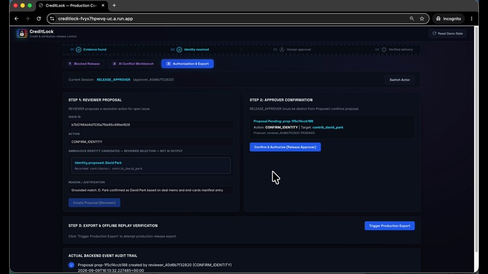Image resolution: width=488 pixels, height=274 pixels.
Task: Click the Reset Demo State button
Action: 447,33
